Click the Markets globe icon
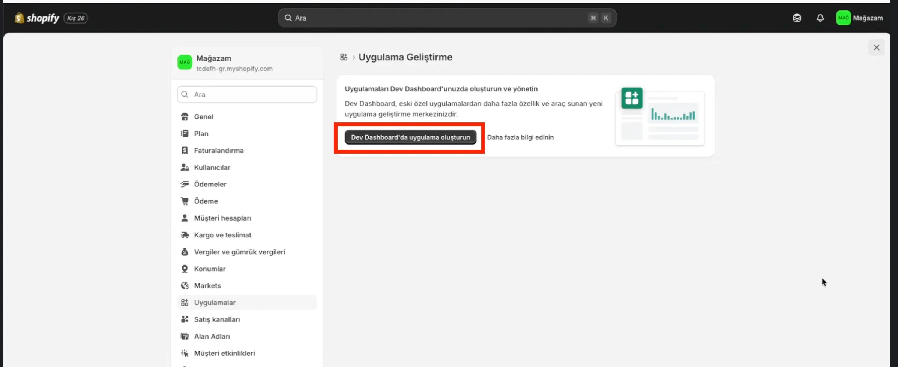 coord(185,285)
